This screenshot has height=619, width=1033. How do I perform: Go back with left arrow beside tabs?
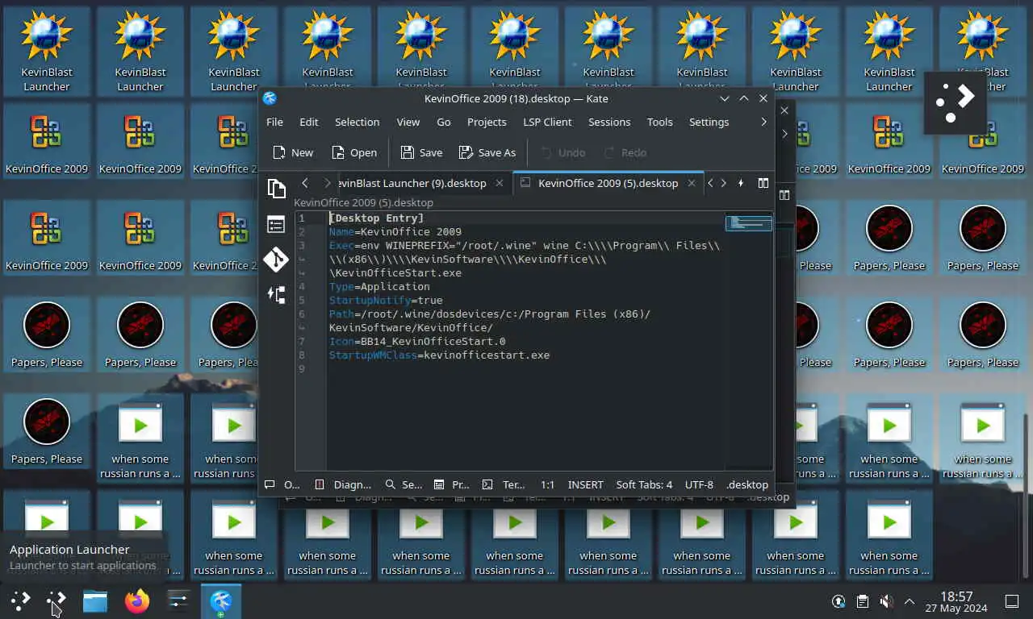305,183
